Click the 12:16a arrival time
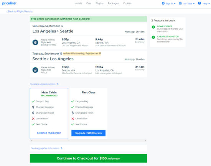This screenshot has height=166, width=211. click(99, 67)
